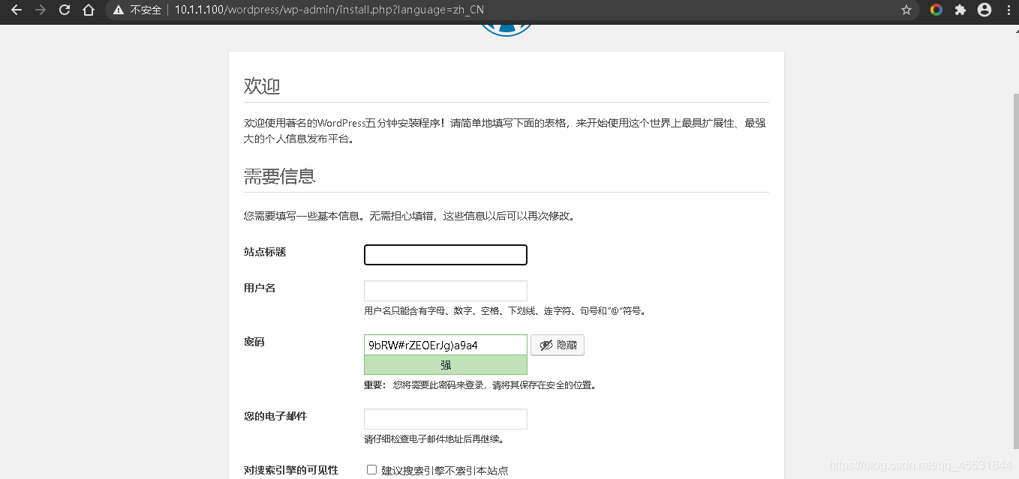Click the address bar URL

(329, 10)
